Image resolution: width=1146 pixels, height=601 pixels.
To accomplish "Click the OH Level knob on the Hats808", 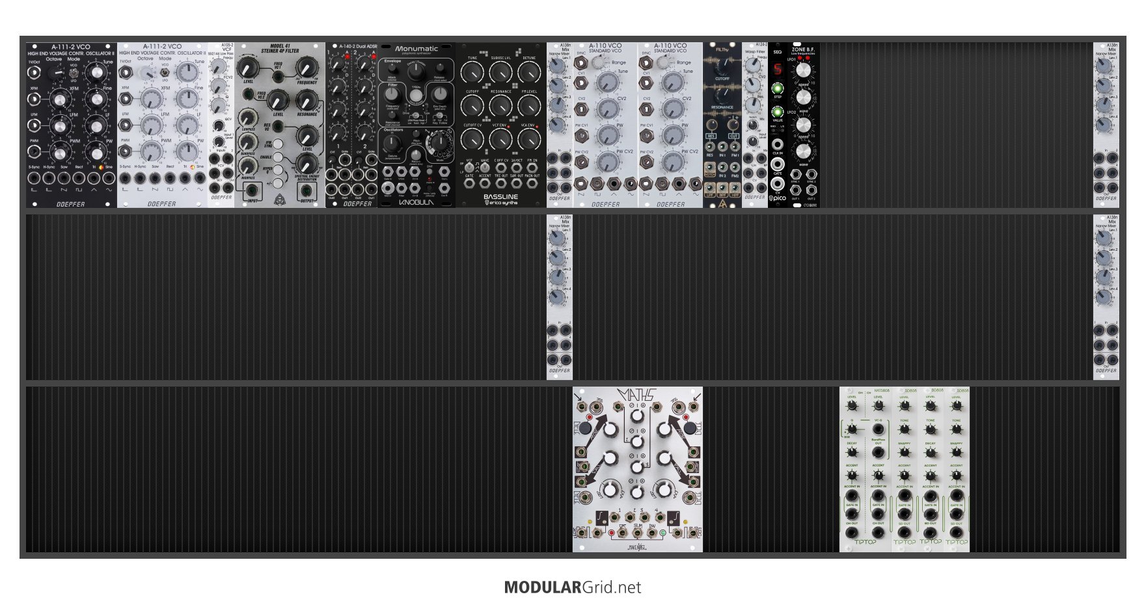I will point(852,406).
